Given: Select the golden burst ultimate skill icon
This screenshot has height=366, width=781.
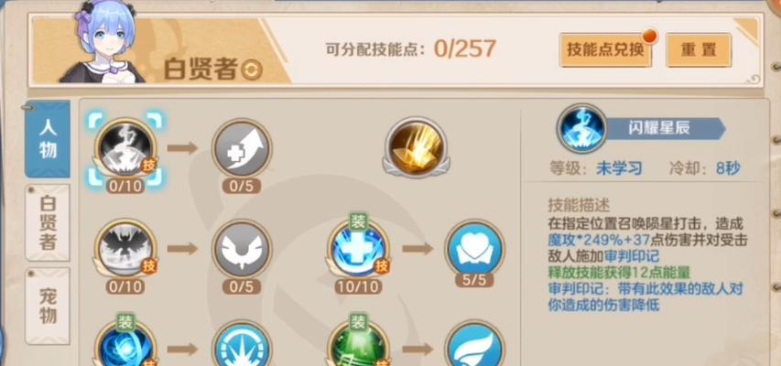Looking at the screenshot, I should click(x=417, y=147).
